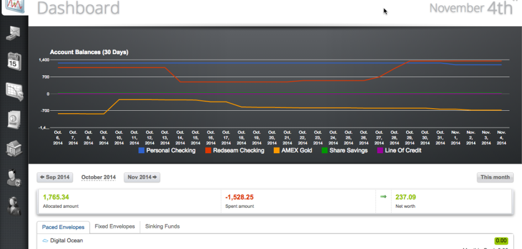
Task: Open the spreadsheet budget sidebar icon
Action: (x=14, y=92)
